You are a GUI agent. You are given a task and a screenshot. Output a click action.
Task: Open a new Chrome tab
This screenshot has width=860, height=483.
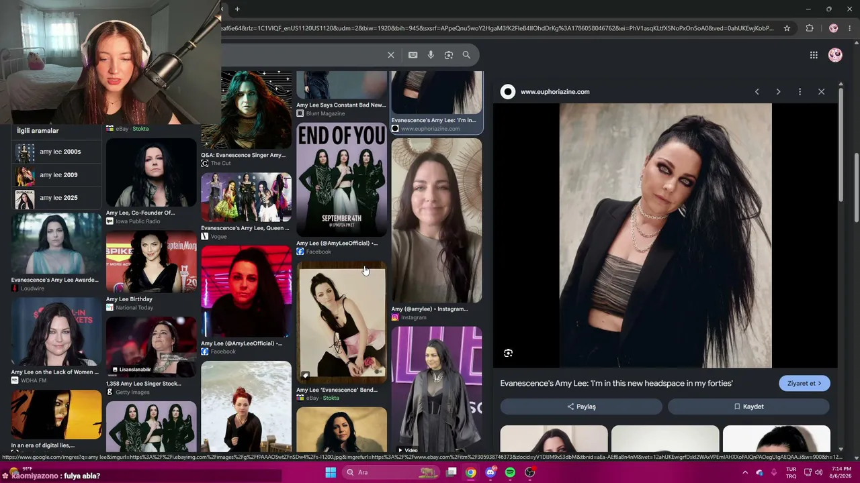[237, 9]
